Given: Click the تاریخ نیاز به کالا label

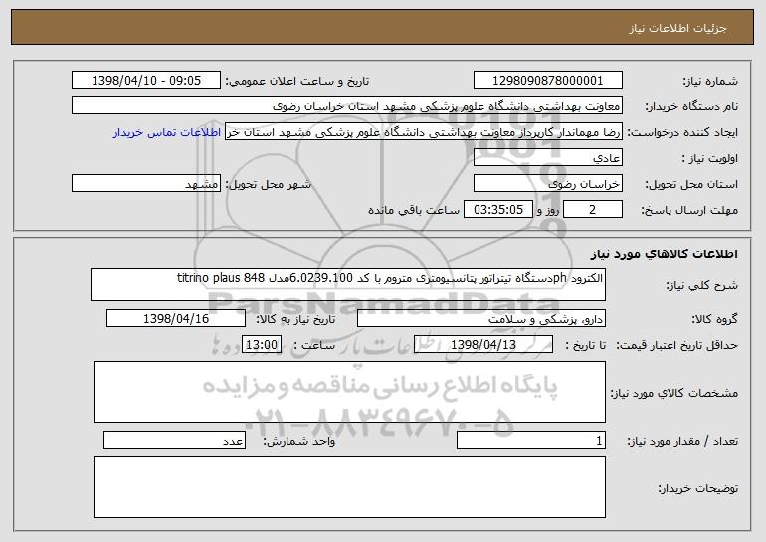Looking at the screenshot, I should (295, 320).
